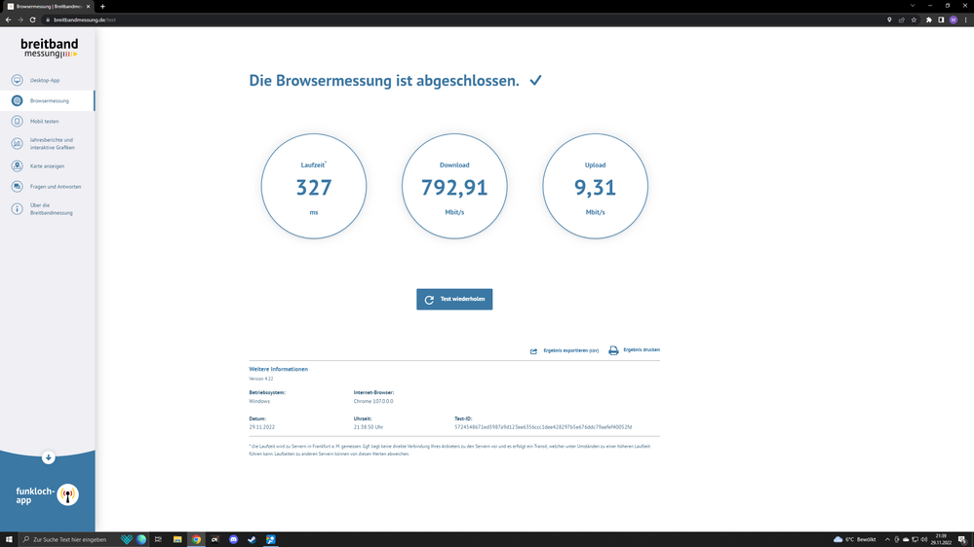Select the Browsermessung sidebar icon

17,100
